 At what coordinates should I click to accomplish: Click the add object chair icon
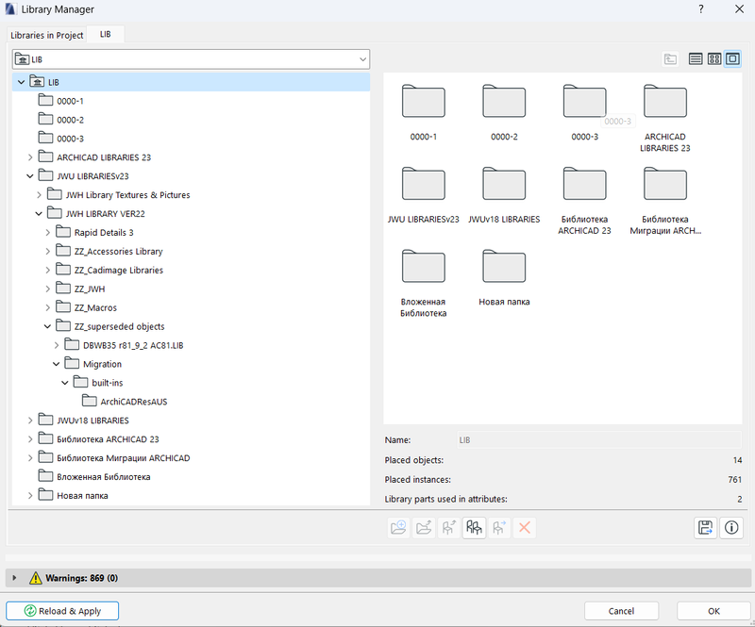(x=449, y=528)
